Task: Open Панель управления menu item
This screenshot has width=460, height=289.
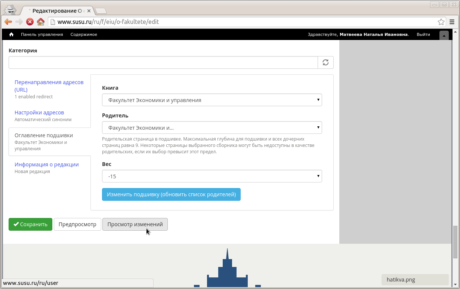Action: pos(42,34)
